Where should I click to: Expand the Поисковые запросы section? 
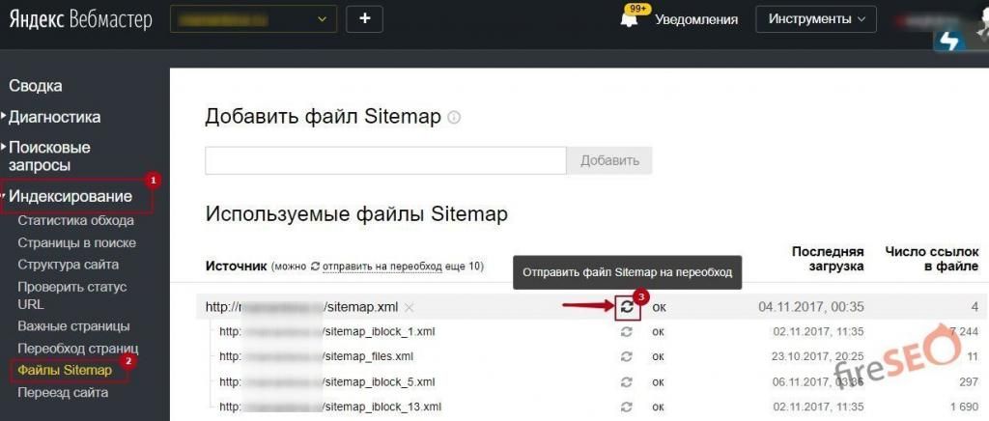click(x=49, y=156)
